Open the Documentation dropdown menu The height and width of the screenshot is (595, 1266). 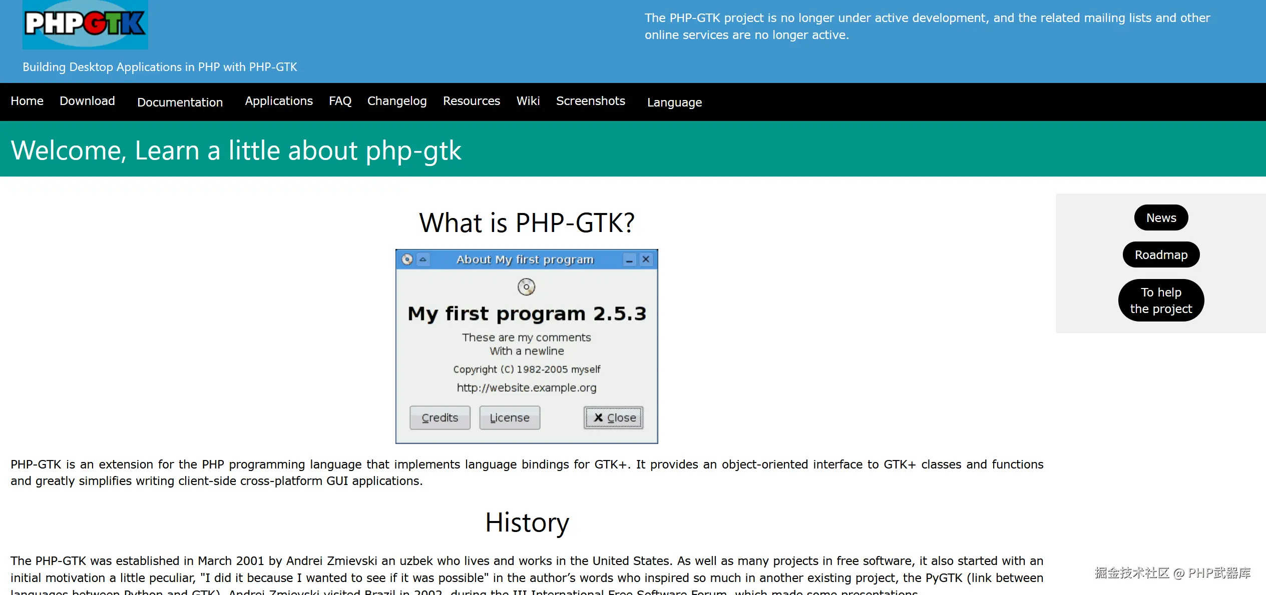pyautogui.click(x=180, y=102)
